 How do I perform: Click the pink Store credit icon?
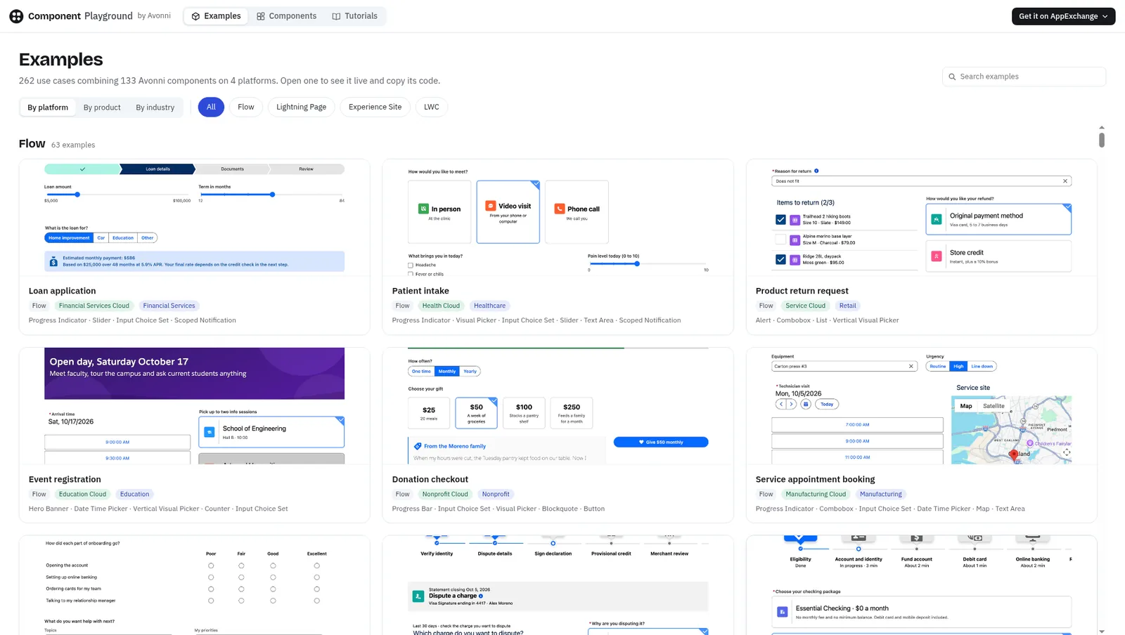click(937, 256)
